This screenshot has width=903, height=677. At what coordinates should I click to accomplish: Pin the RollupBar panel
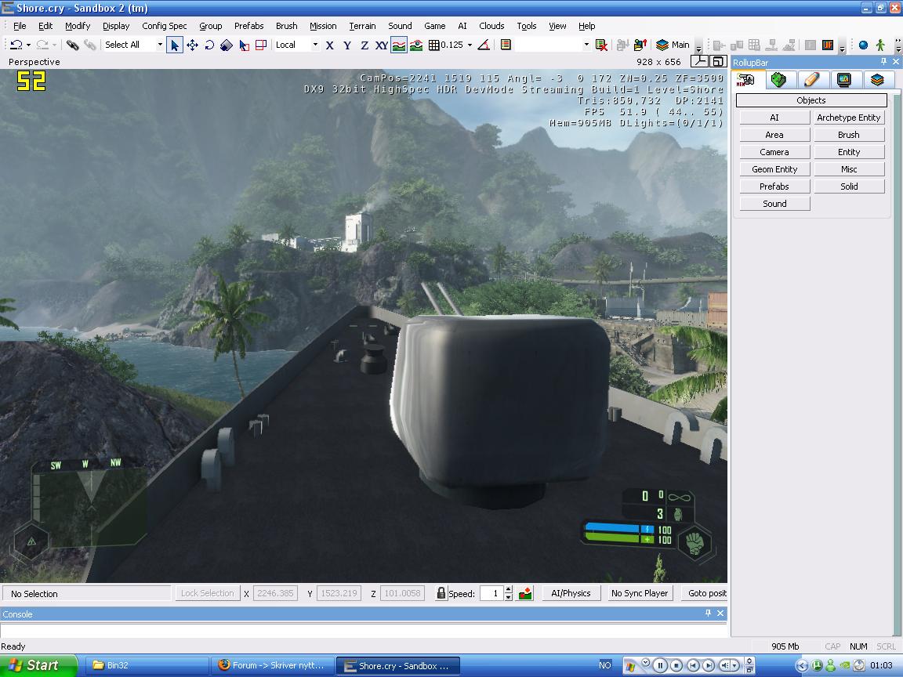[883, 62]
